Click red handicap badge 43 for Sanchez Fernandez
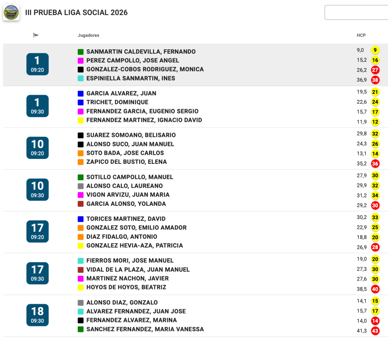 [375, 330]
